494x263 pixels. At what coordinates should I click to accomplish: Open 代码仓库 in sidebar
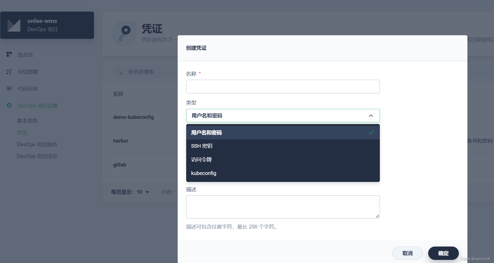tap(28, 89)
